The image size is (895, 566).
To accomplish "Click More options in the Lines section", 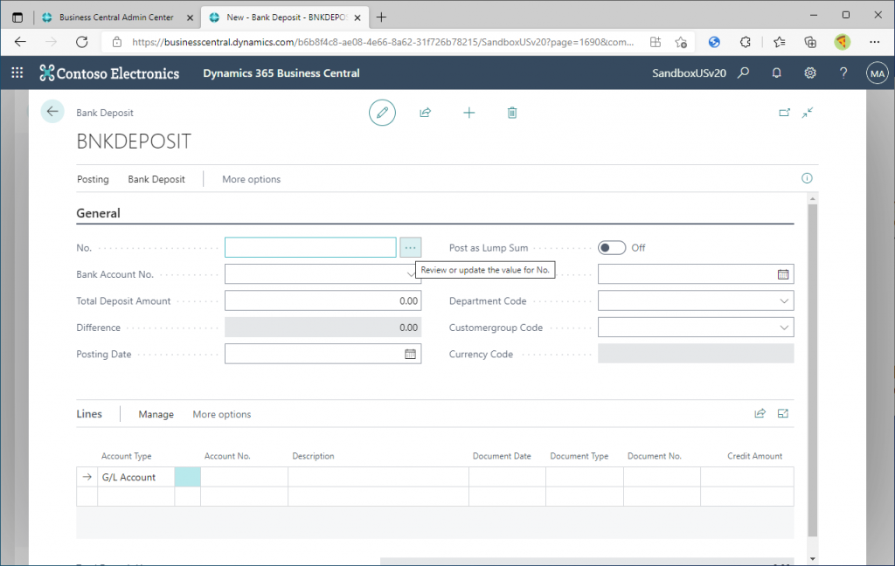I will tap(222, 414).
